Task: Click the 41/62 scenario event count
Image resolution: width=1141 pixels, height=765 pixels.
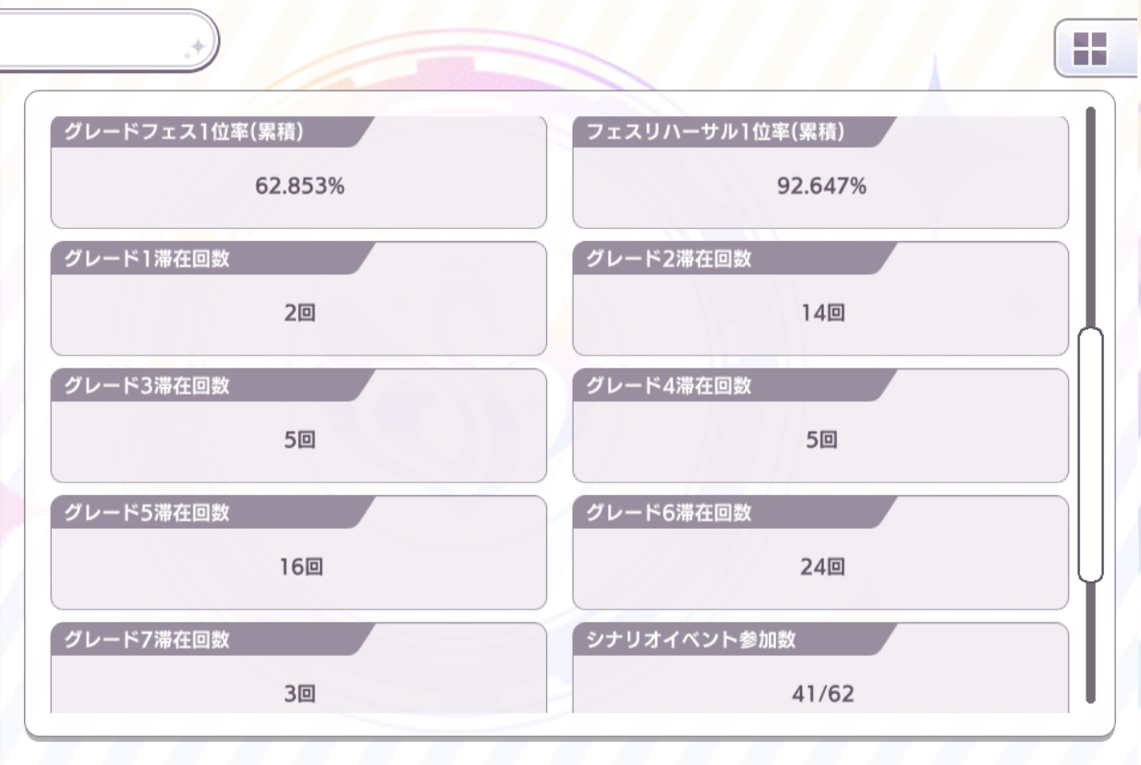Action: pyautogui.click(x=821, y=694)
